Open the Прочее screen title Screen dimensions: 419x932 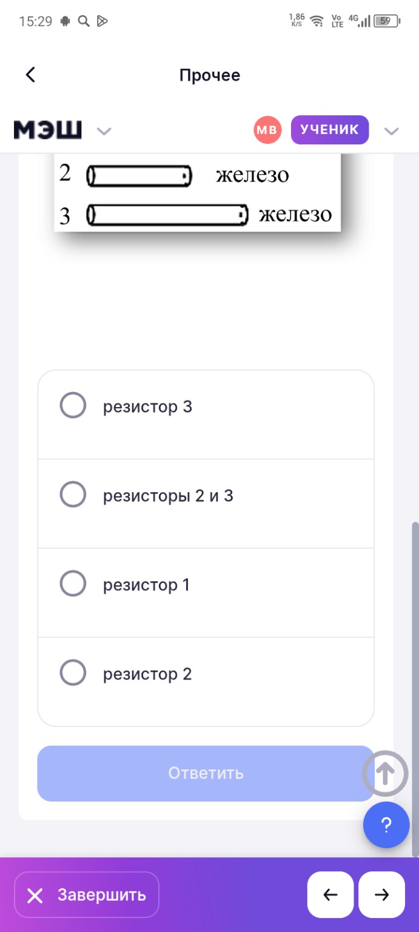point(210,75)
